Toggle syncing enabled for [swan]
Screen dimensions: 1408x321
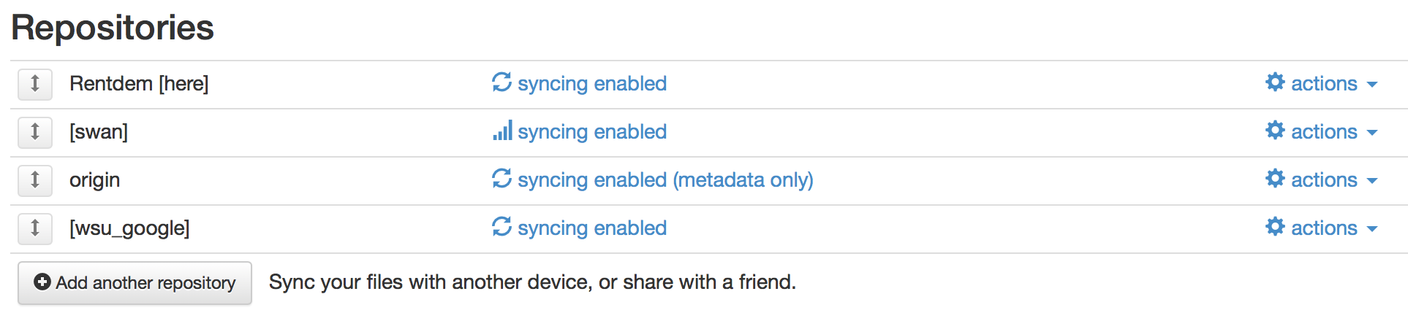point(591,132)
